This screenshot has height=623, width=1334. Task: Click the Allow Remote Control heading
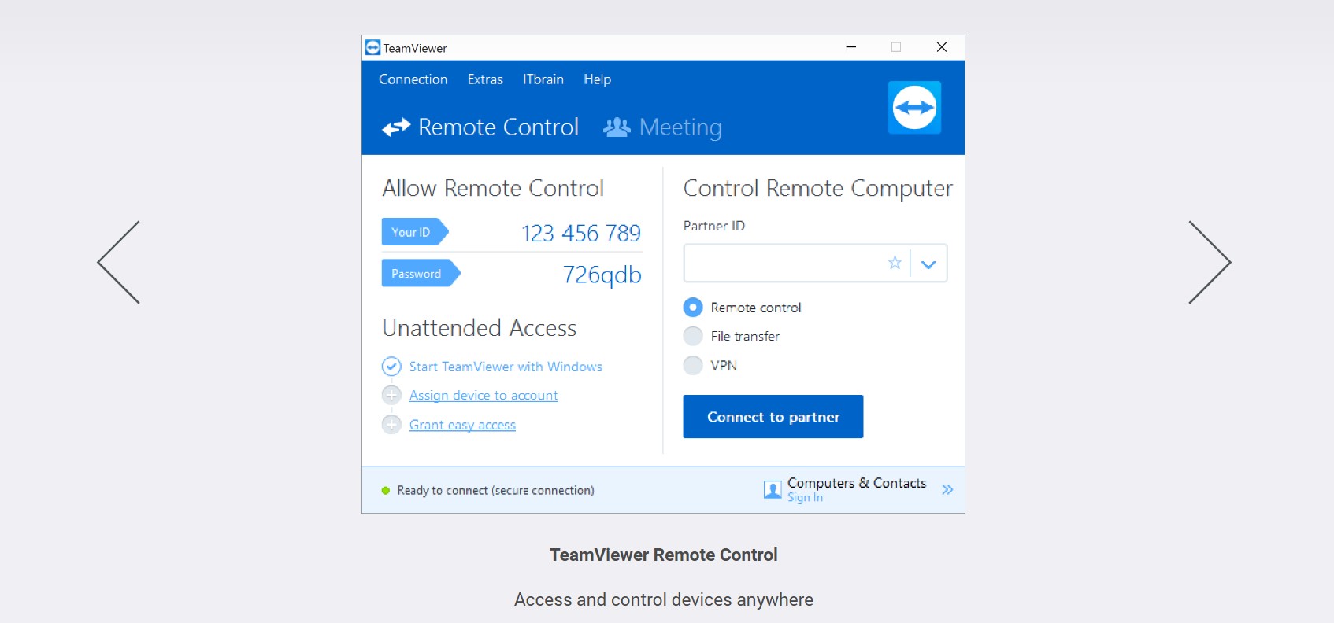(x=493, y=188)
